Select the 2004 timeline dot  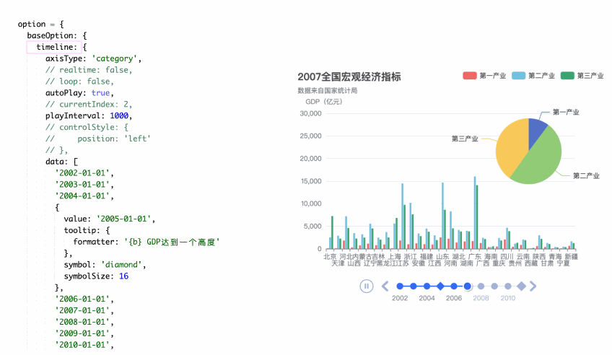[427, 286]
